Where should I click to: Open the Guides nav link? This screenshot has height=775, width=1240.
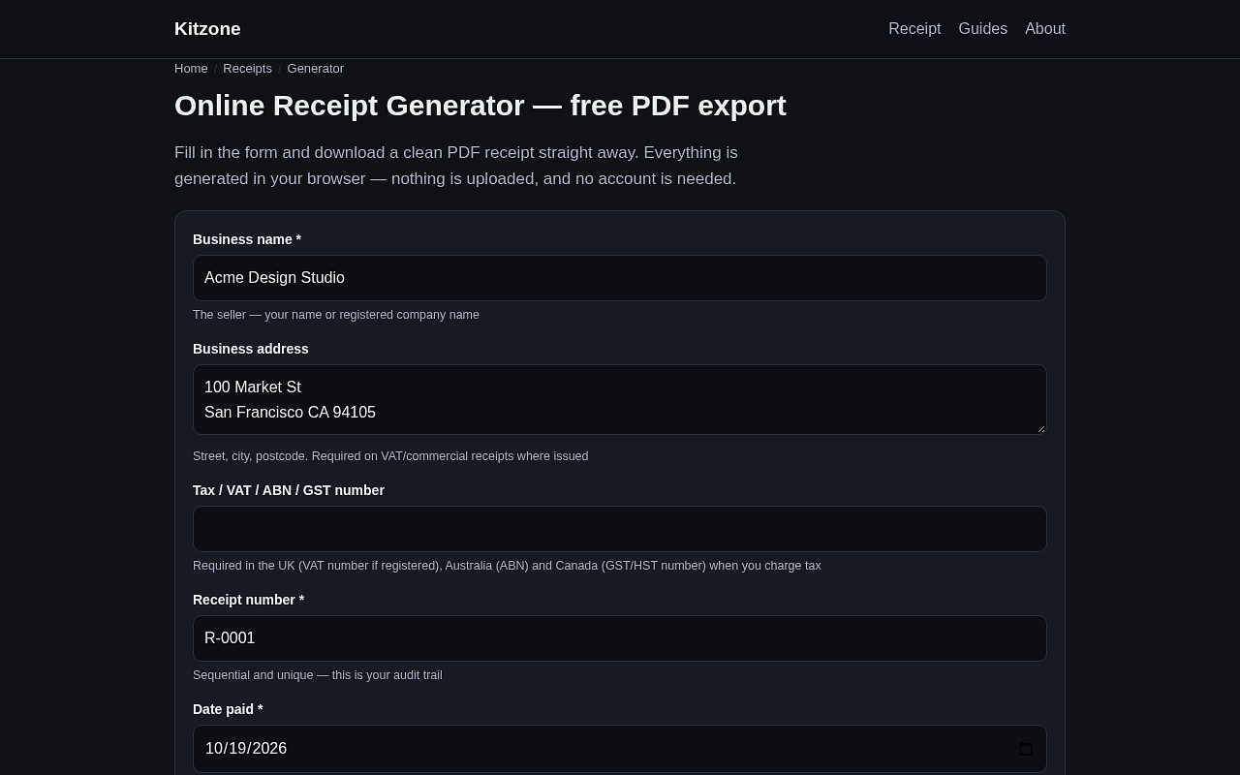coord(983,29)
